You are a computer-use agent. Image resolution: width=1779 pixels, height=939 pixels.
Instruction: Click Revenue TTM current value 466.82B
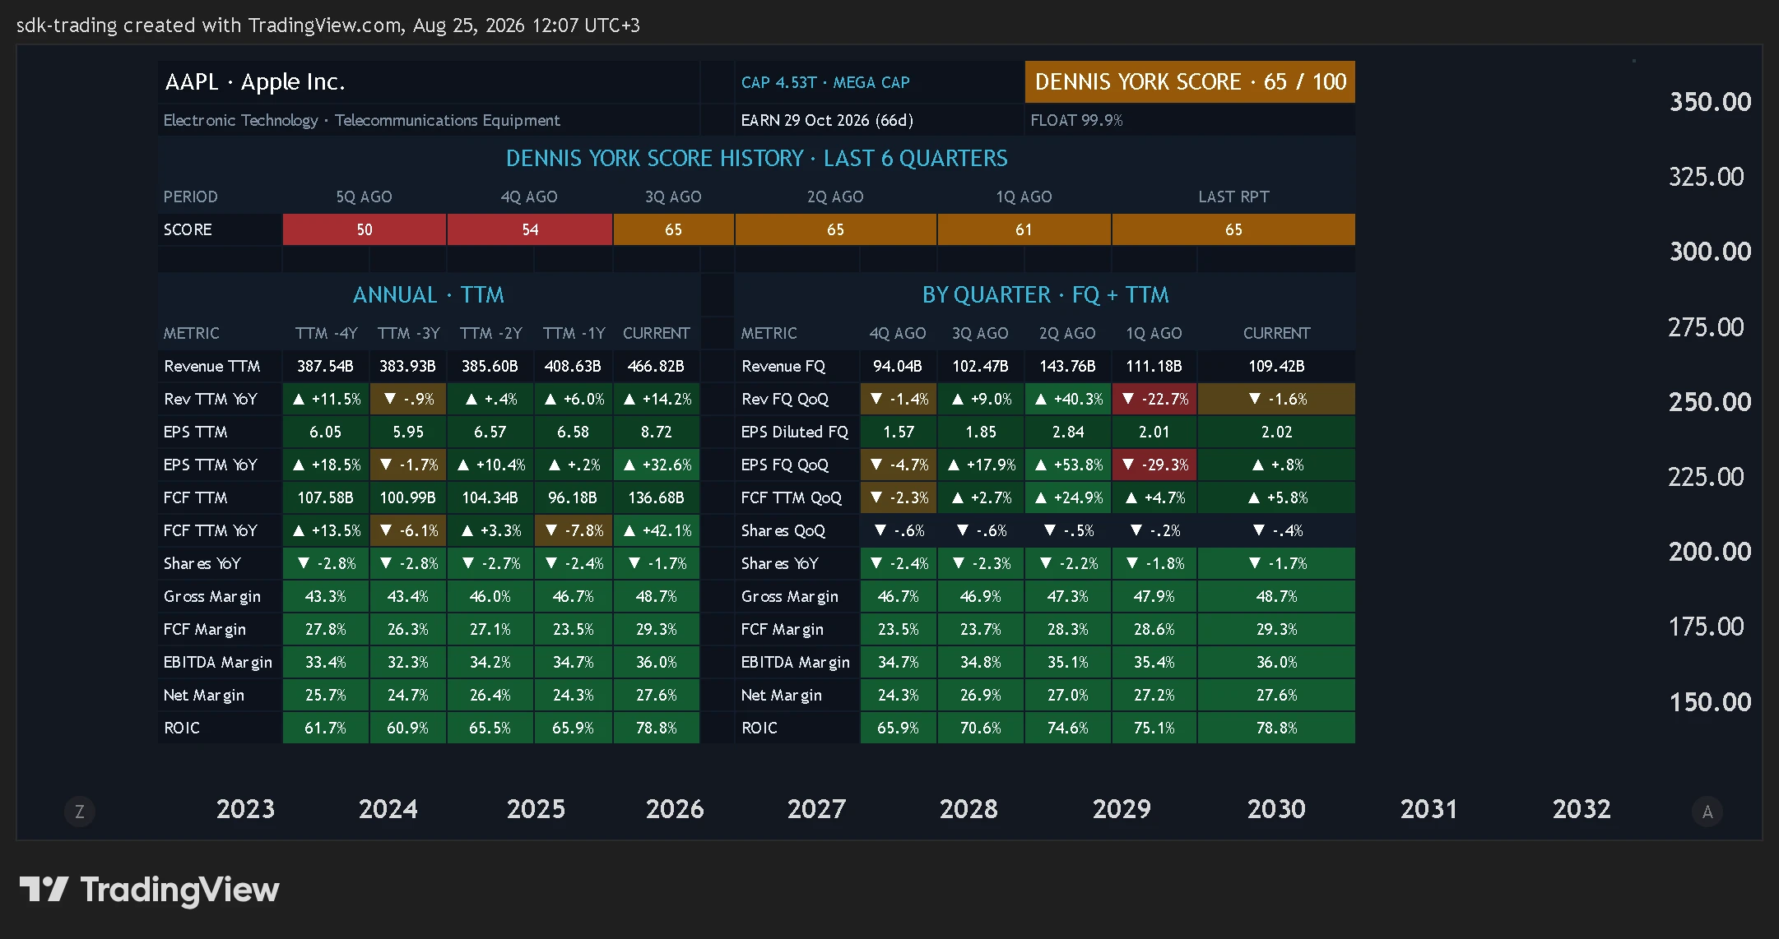pos(656,366)
